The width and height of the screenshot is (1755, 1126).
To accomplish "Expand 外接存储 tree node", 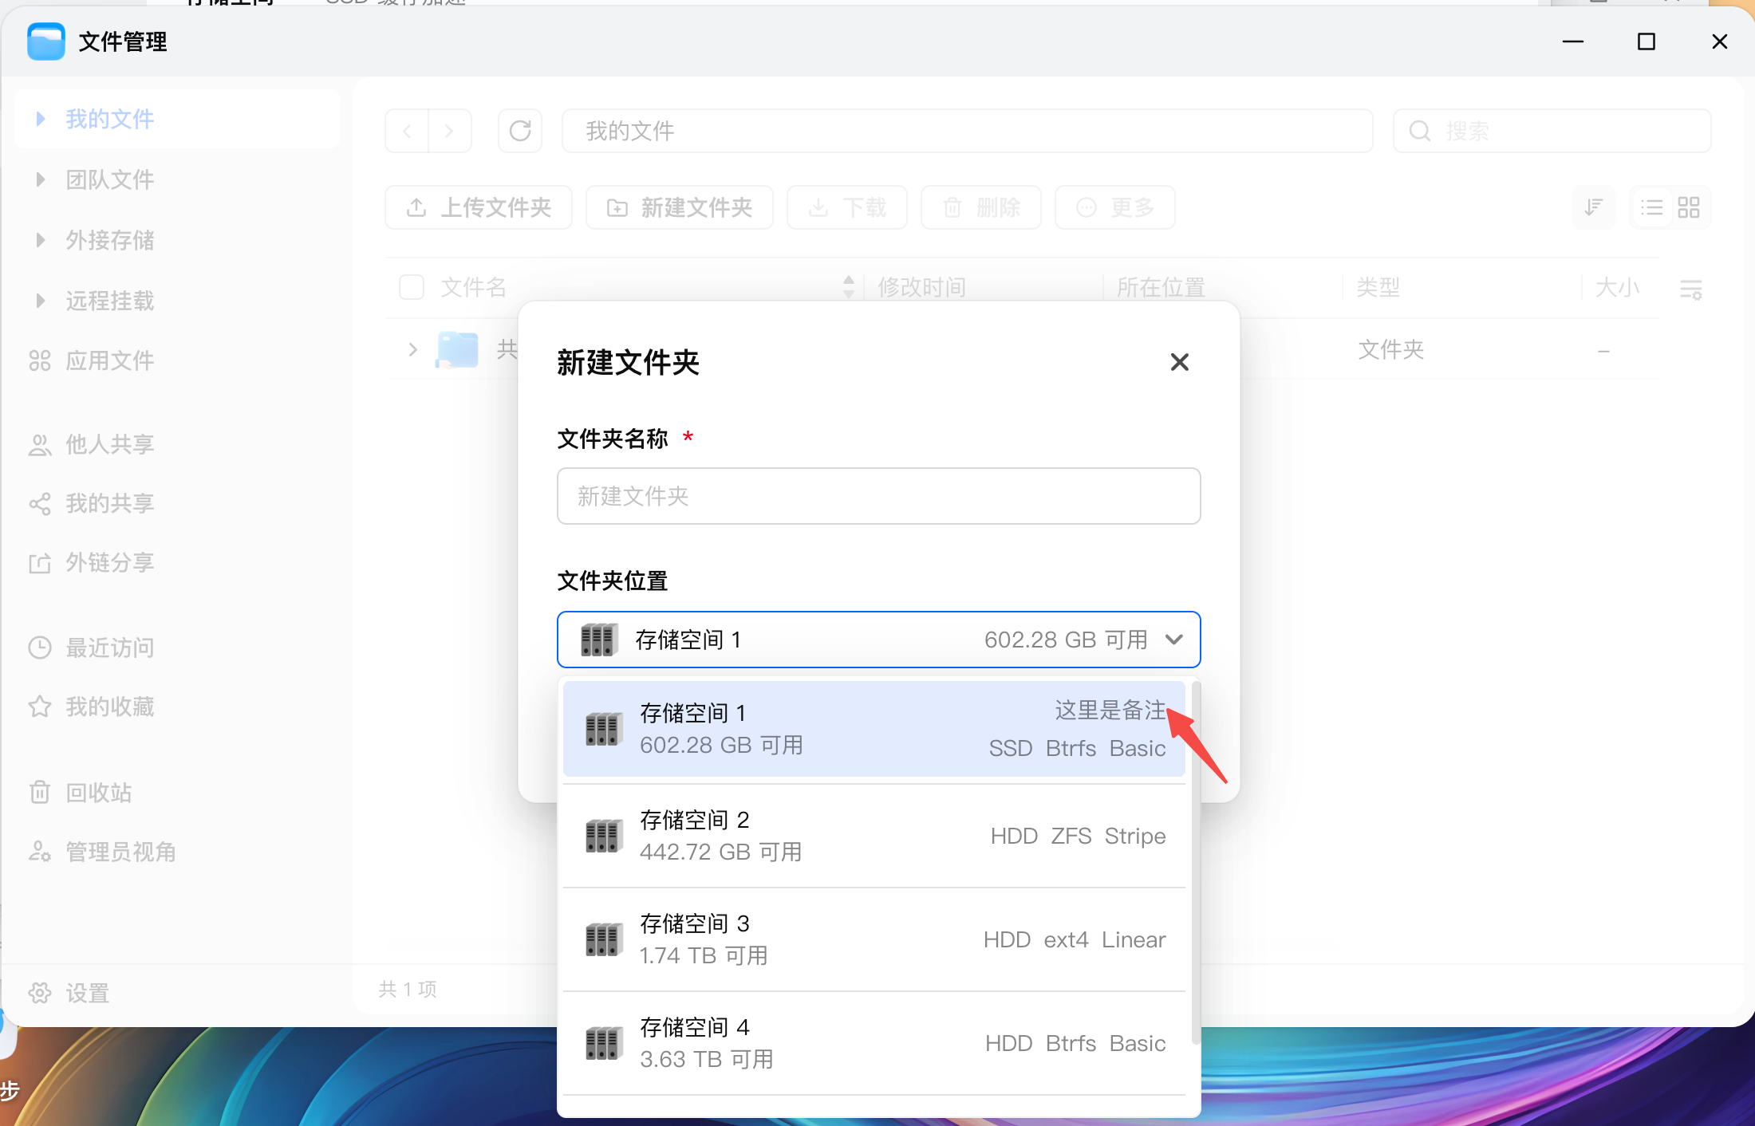I will (40, 240).
